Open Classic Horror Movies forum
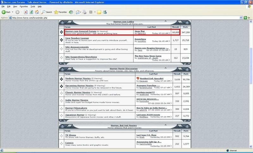Screen dimensions: 253x153 tap(77, 93)
